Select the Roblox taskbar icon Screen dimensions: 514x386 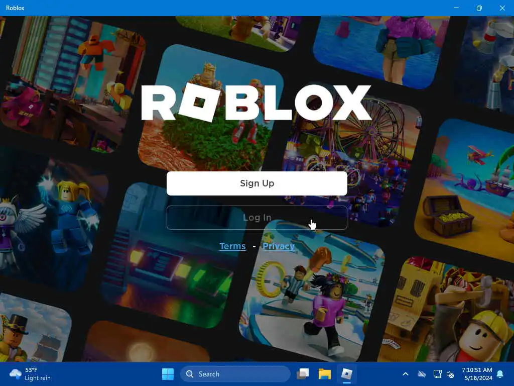(346, 374)
